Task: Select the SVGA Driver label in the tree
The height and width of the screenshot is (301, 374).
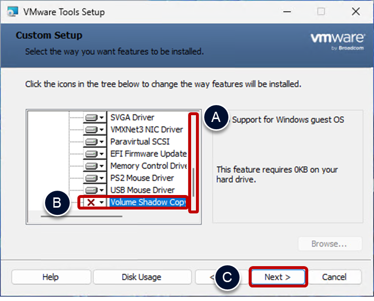Action: [132, 118]
